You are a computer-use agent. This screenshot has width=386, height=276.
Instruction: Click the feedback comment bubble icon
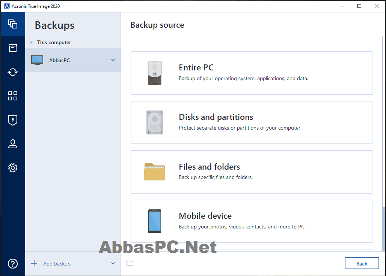pos(130,264)
